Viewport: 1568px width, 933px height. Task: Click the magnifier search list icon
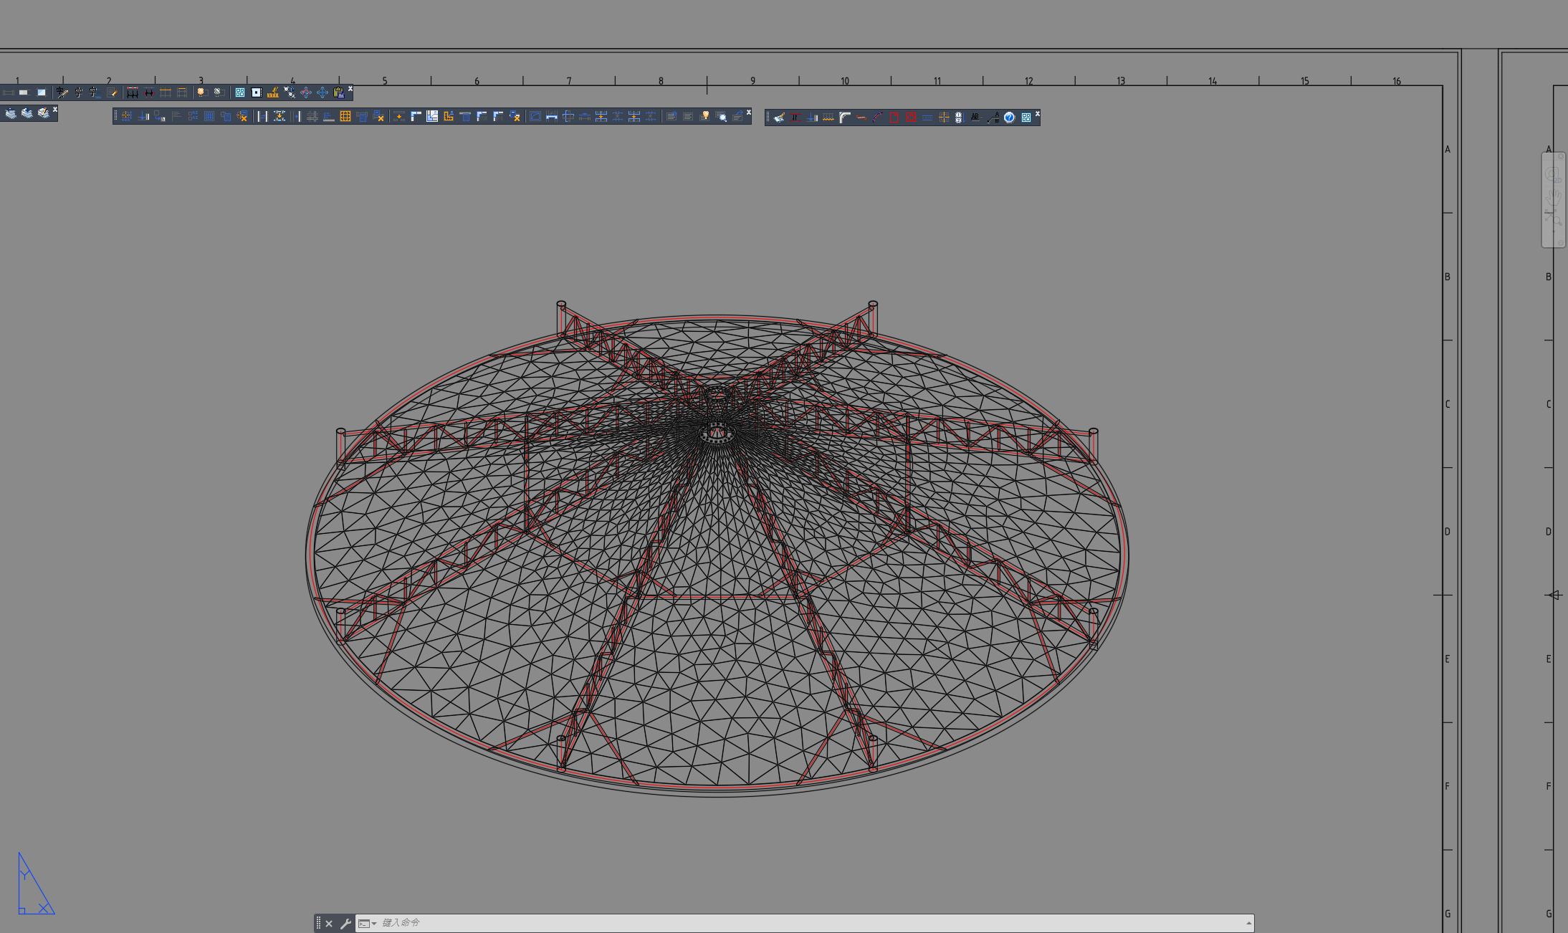(722, 117)
